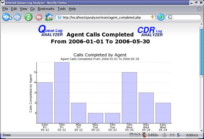Open the Tools menu
The width and height of the screenshot is (204, 139).
coord(61,9)
